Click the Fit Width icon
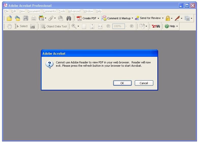199x144 pixels. coord(100,26)
